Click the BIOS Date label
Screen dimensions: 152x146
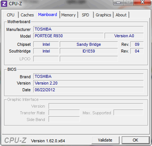(27, 90)
